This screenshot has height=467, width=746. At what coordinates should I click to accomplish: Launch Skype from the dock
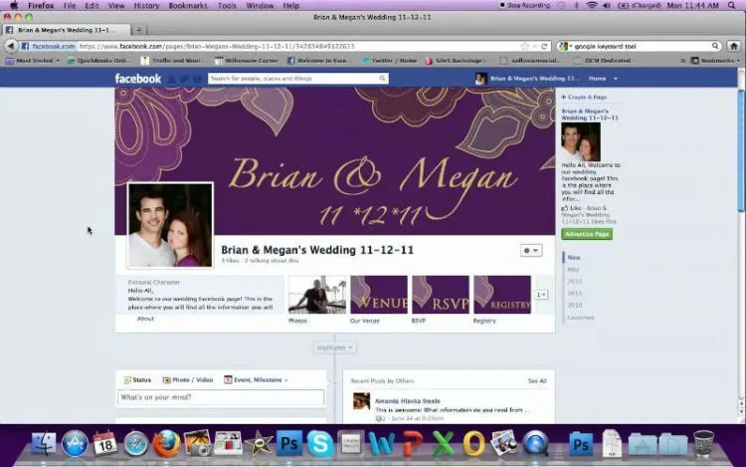point(319,444)
